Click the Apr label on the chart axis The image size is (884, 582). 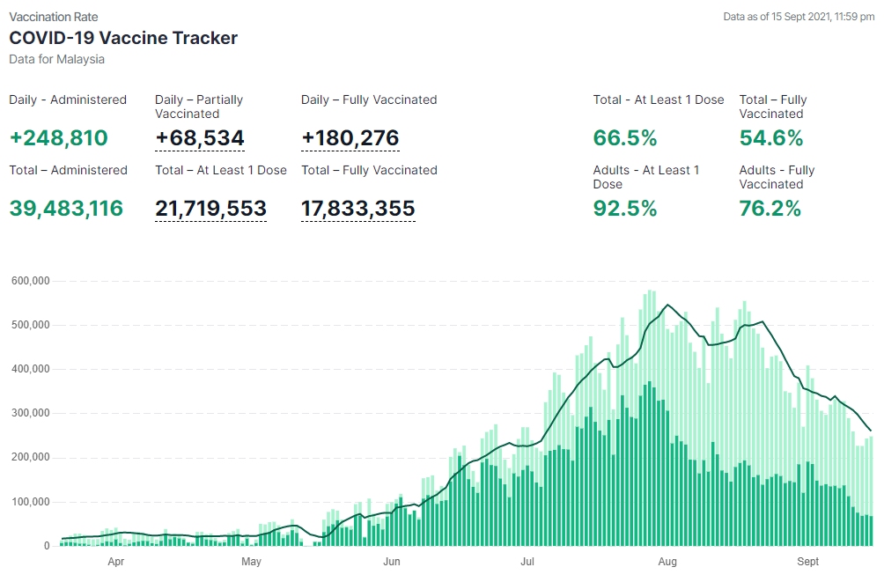pyautogui.click(x=115, y=562)
